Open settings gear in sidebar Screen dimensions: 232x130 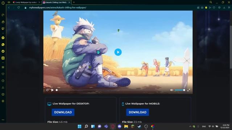click(x=3, y=101)
